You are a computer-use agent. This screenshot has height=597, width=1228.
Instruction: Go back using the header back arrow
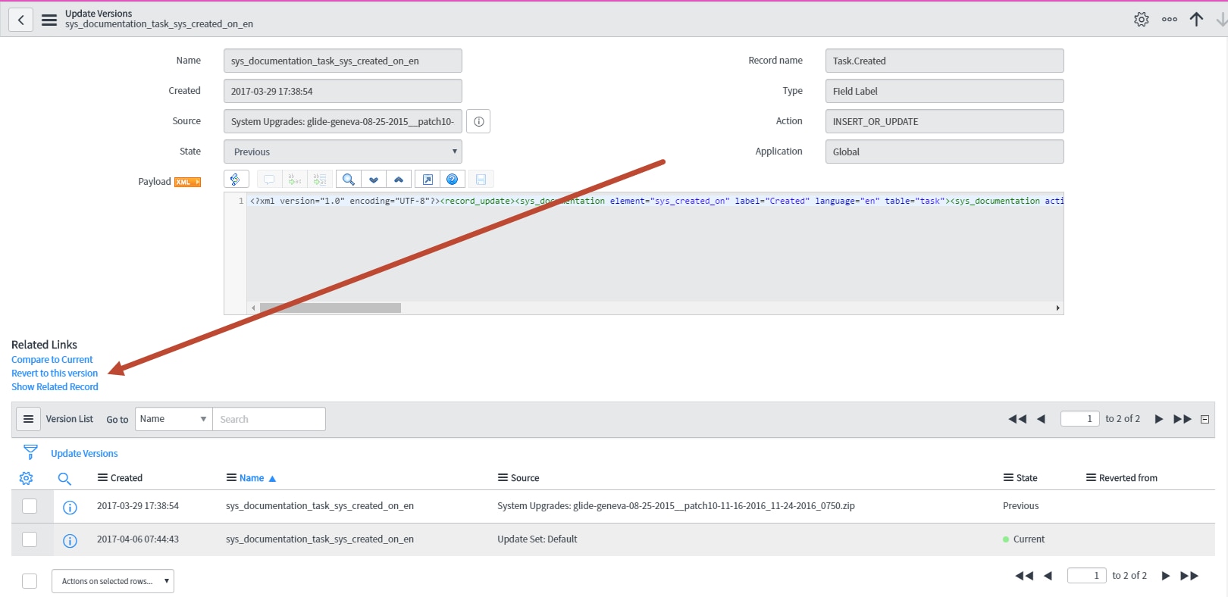point(20,20)
